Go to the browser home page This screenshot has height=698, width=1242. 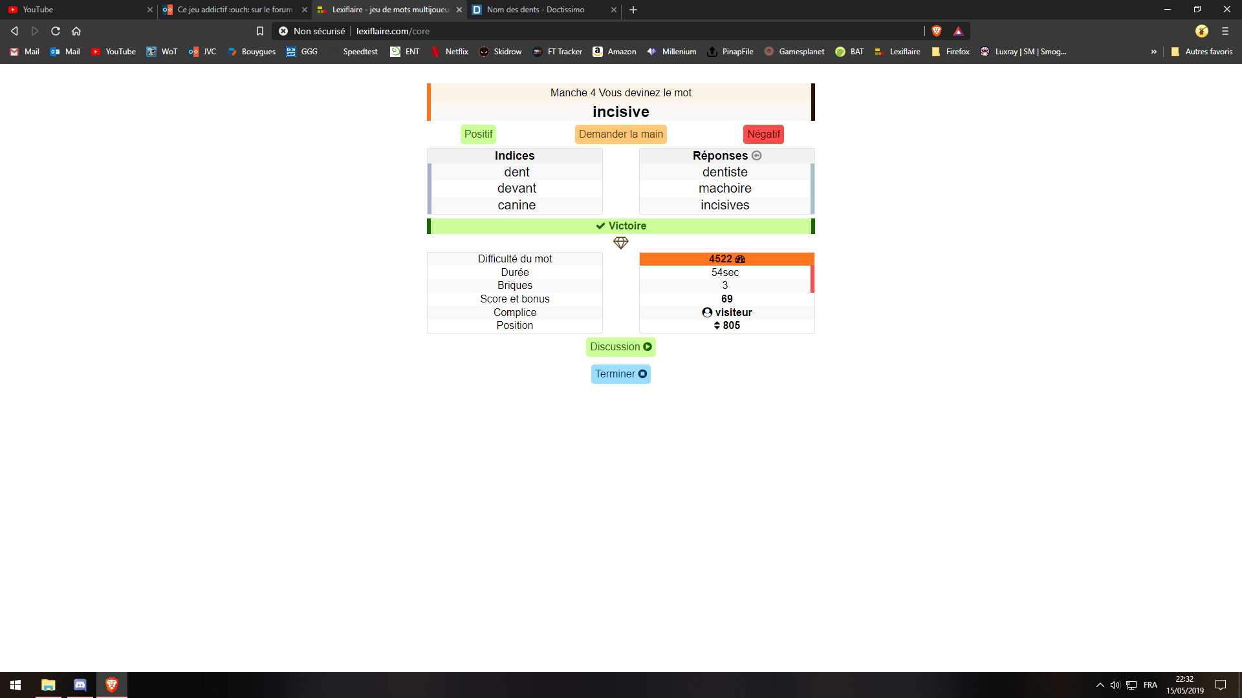76,31
